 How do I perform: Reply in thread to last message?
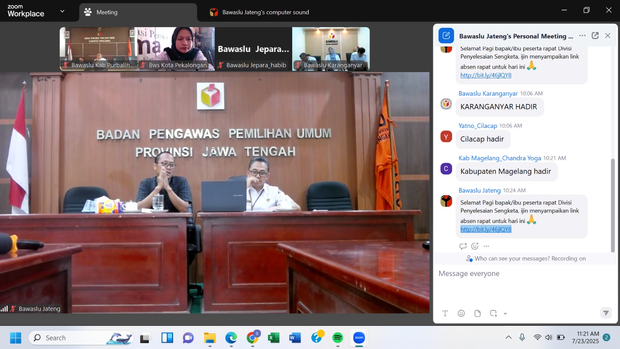coord(463,246)
